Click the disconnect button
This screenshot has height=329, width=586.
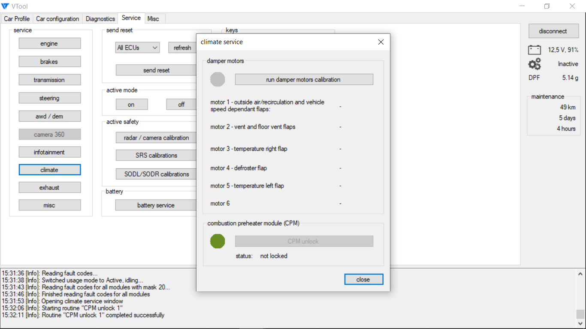[553, 31]
